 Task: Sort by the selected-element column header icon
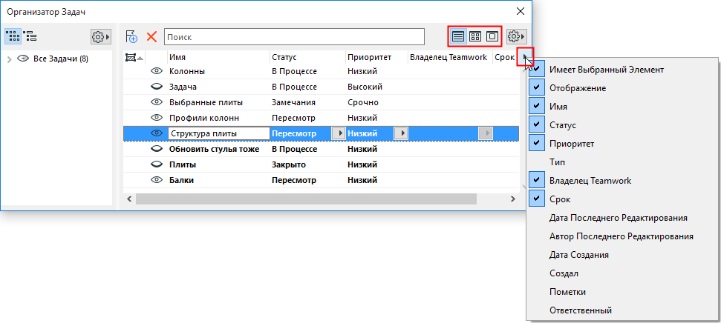coord(134,57)
